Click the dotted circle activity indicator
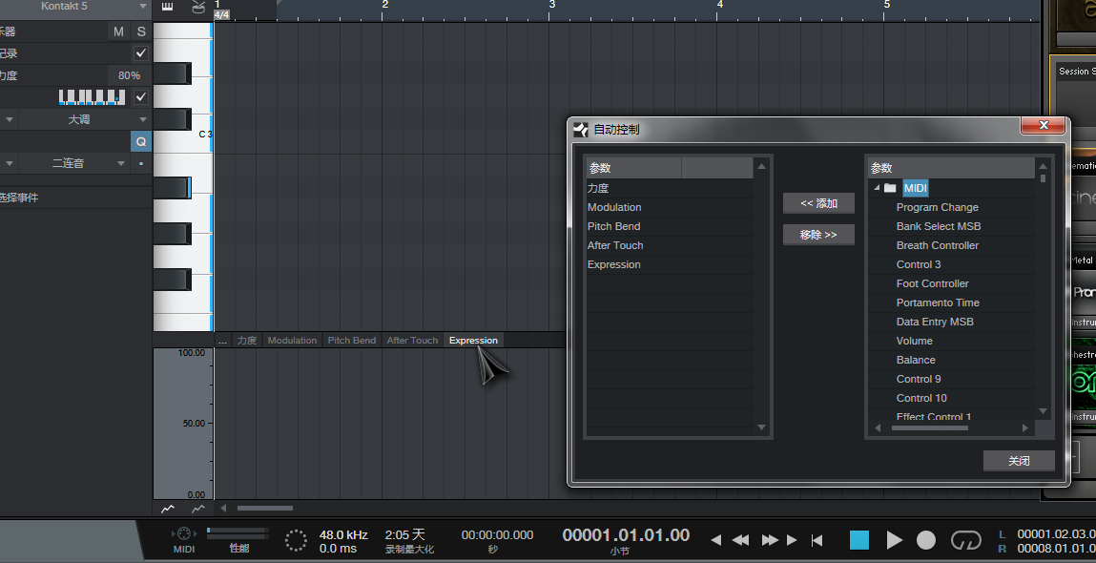 click(x=296, y=540)
